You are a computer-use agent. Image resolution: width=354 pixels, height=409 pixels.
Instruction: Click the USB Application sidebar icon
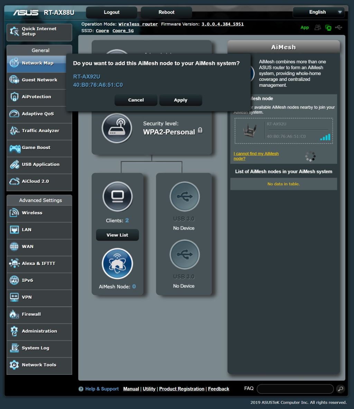(x=15, y=165)
